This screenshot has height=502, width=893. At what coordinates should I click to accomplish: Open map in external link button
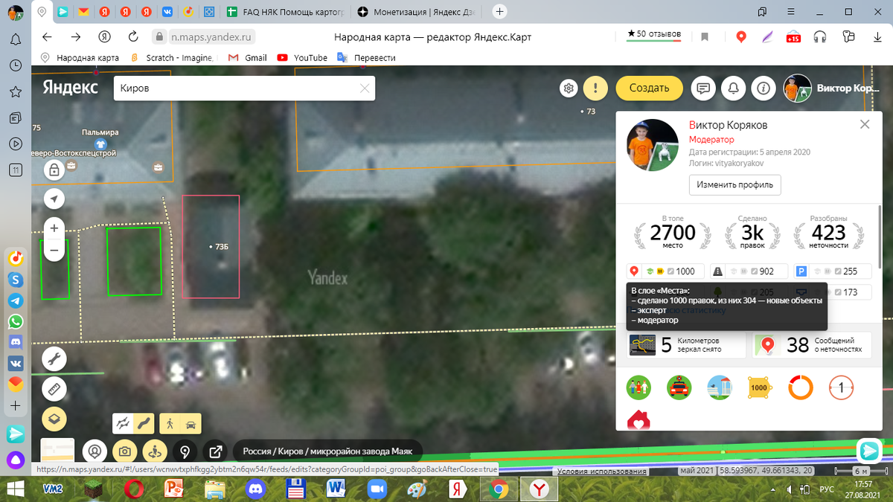216,451
